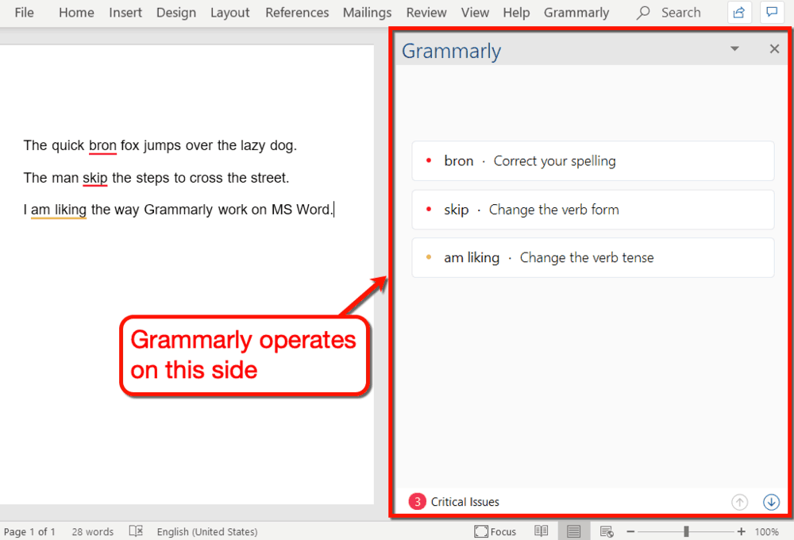The height and width of the screenshot is (540, 794).
Task: Select the View ribbon tab
Action: point(475,12)
